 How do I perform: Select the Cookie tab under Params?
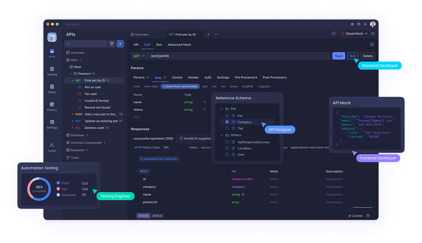[177, 77]
